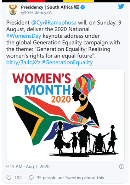Open the #GenerationEquality hashtag
This screenshot has height=185, width=130.
tap(67, 62)
